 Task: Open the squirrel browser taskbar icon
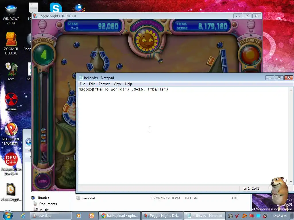92,216
